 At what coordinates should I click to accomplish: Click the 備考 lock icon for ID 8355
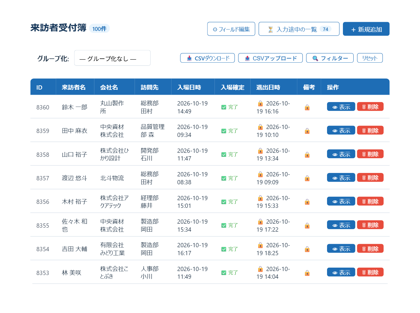pos(307,226)
